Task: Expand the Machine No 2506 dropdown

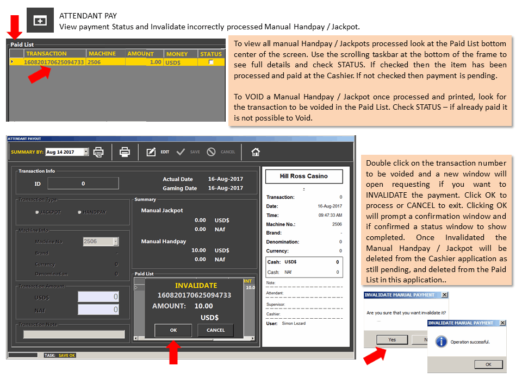Action: 116,241
